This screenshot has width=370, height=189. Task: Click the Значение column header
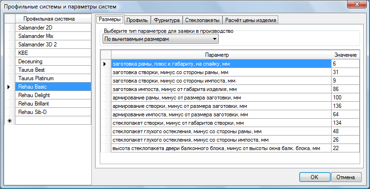(345, 55)
